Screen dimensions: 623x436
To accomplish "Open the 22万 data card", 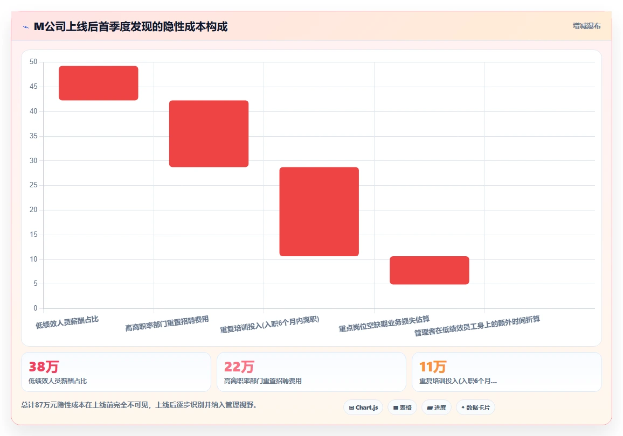I will [x=311, y=372].
